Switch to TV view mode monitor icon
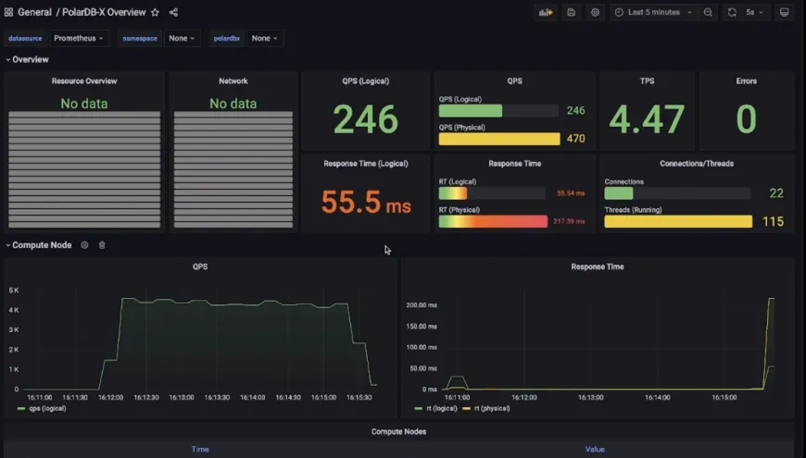 pyautogui.click(x=785, y=12)
